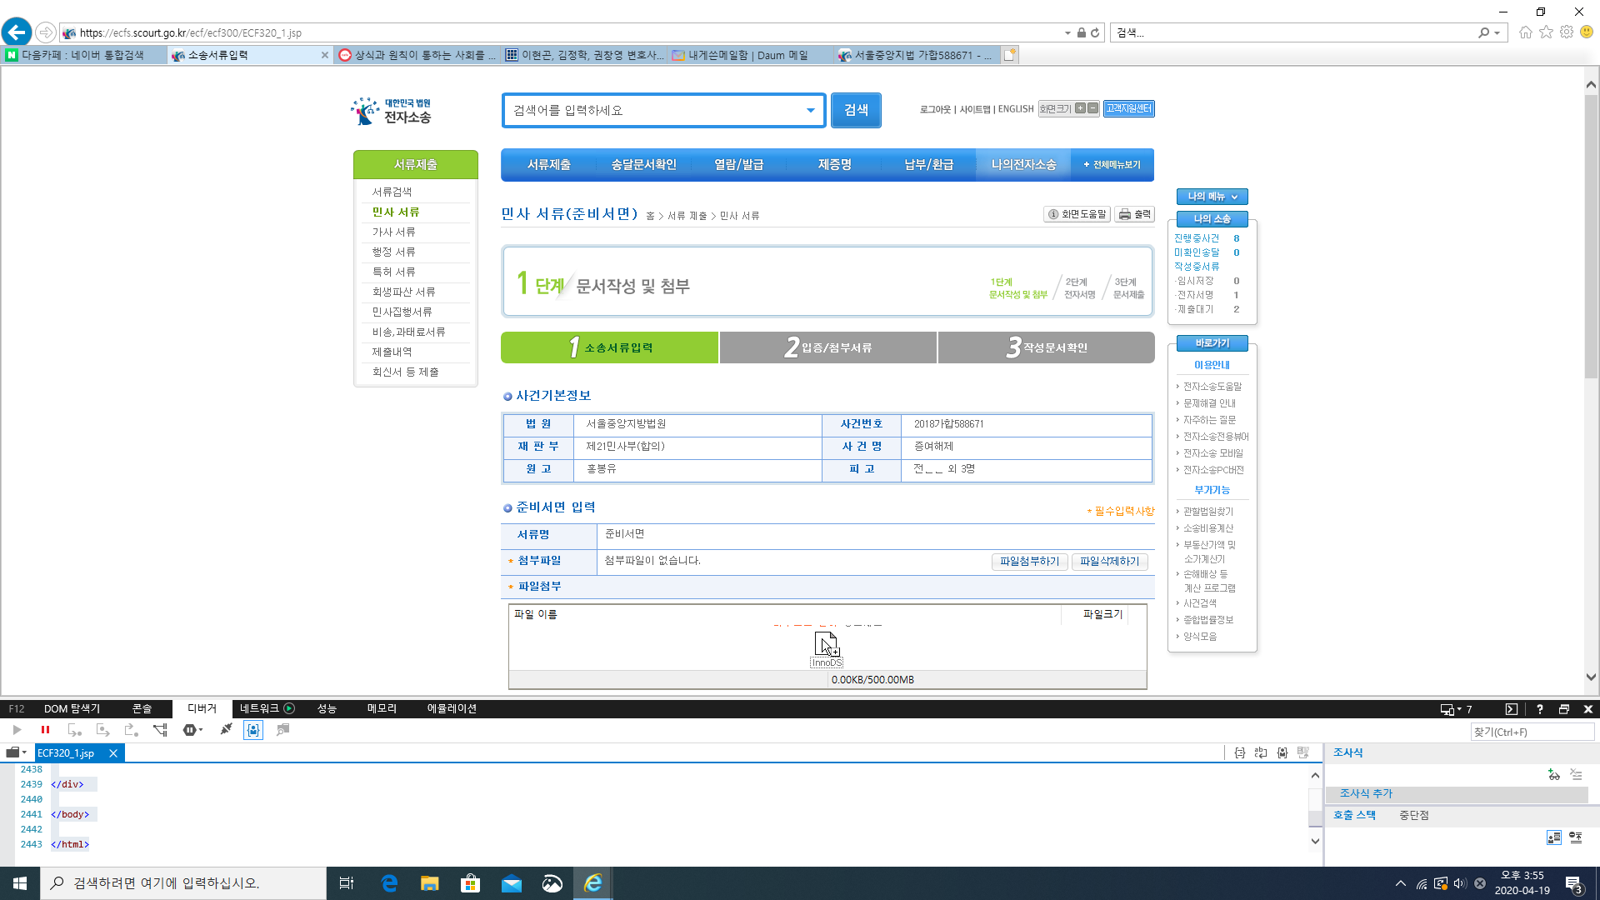This screenshot has width=1600, height=900.
Task: Click the add watch glasses icon
Action: [1553, 775]
